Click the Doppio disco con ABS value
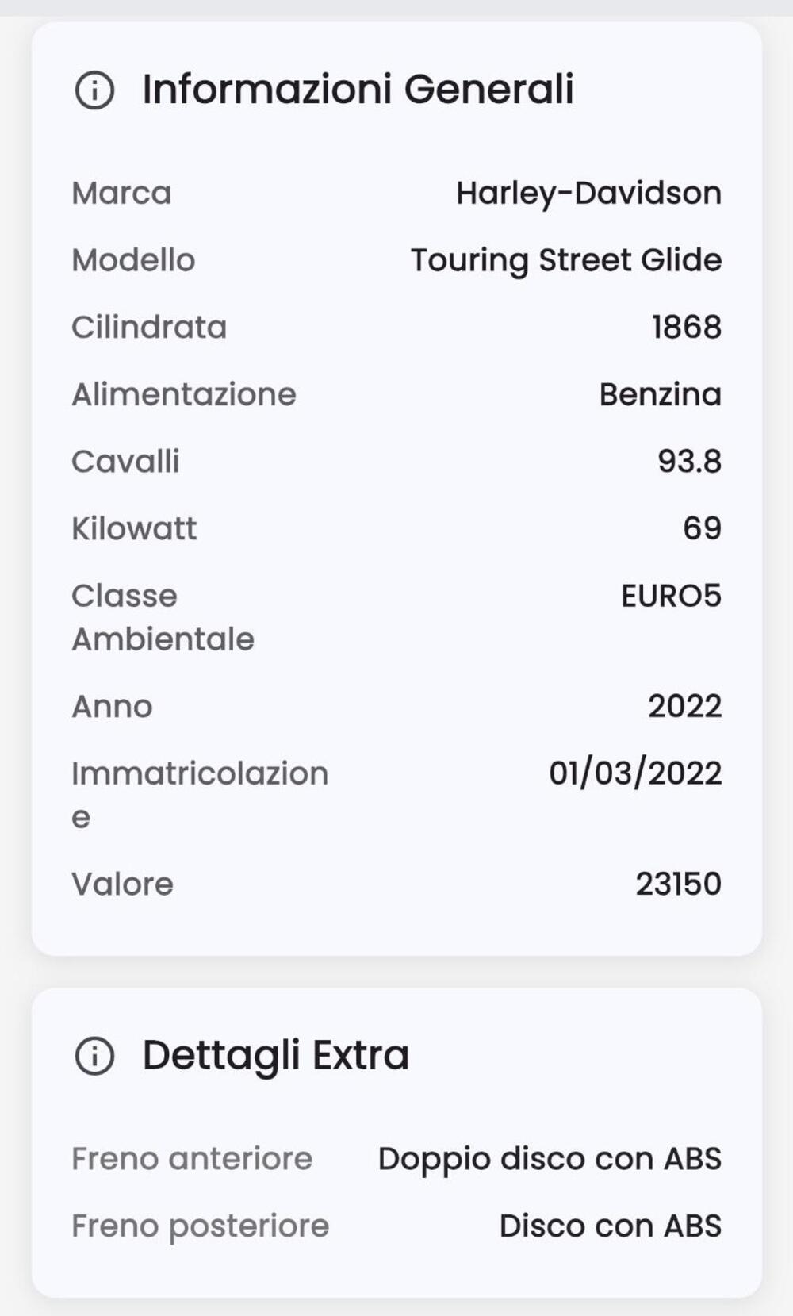793x1316 pixels. point(550,1159)
